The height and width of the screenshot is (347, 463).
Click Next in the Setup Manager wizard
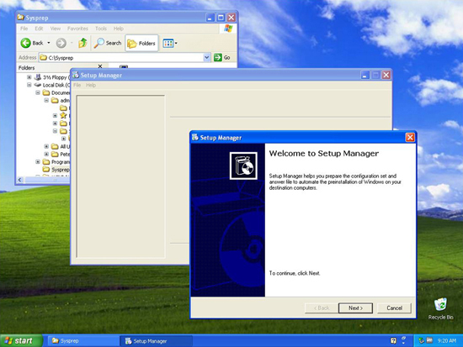point(355,308)
